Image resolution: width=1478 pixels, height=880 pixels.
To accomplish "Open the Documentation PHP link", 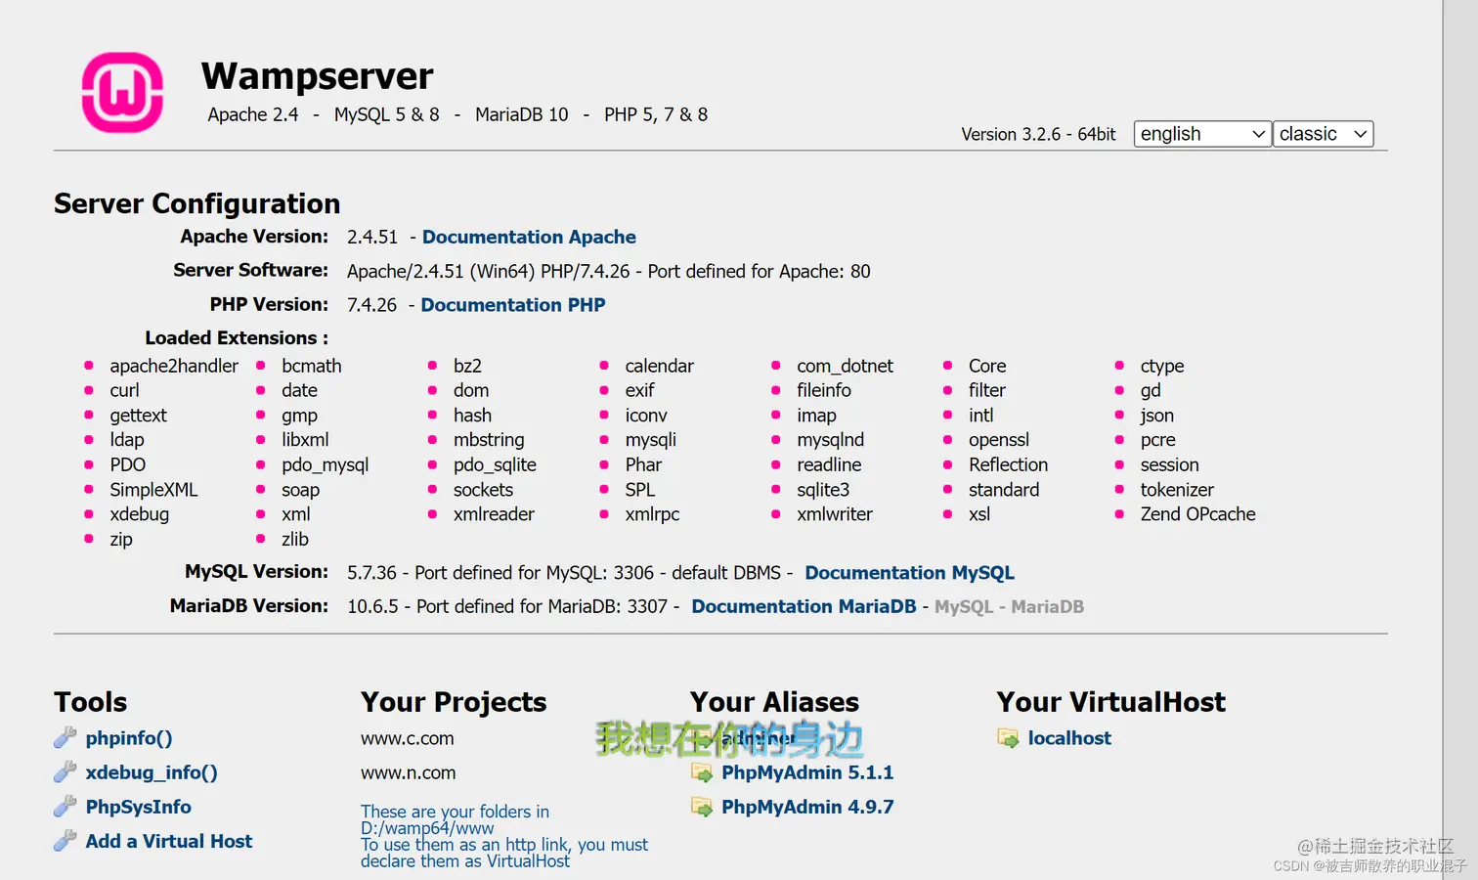I will (513, 305).
